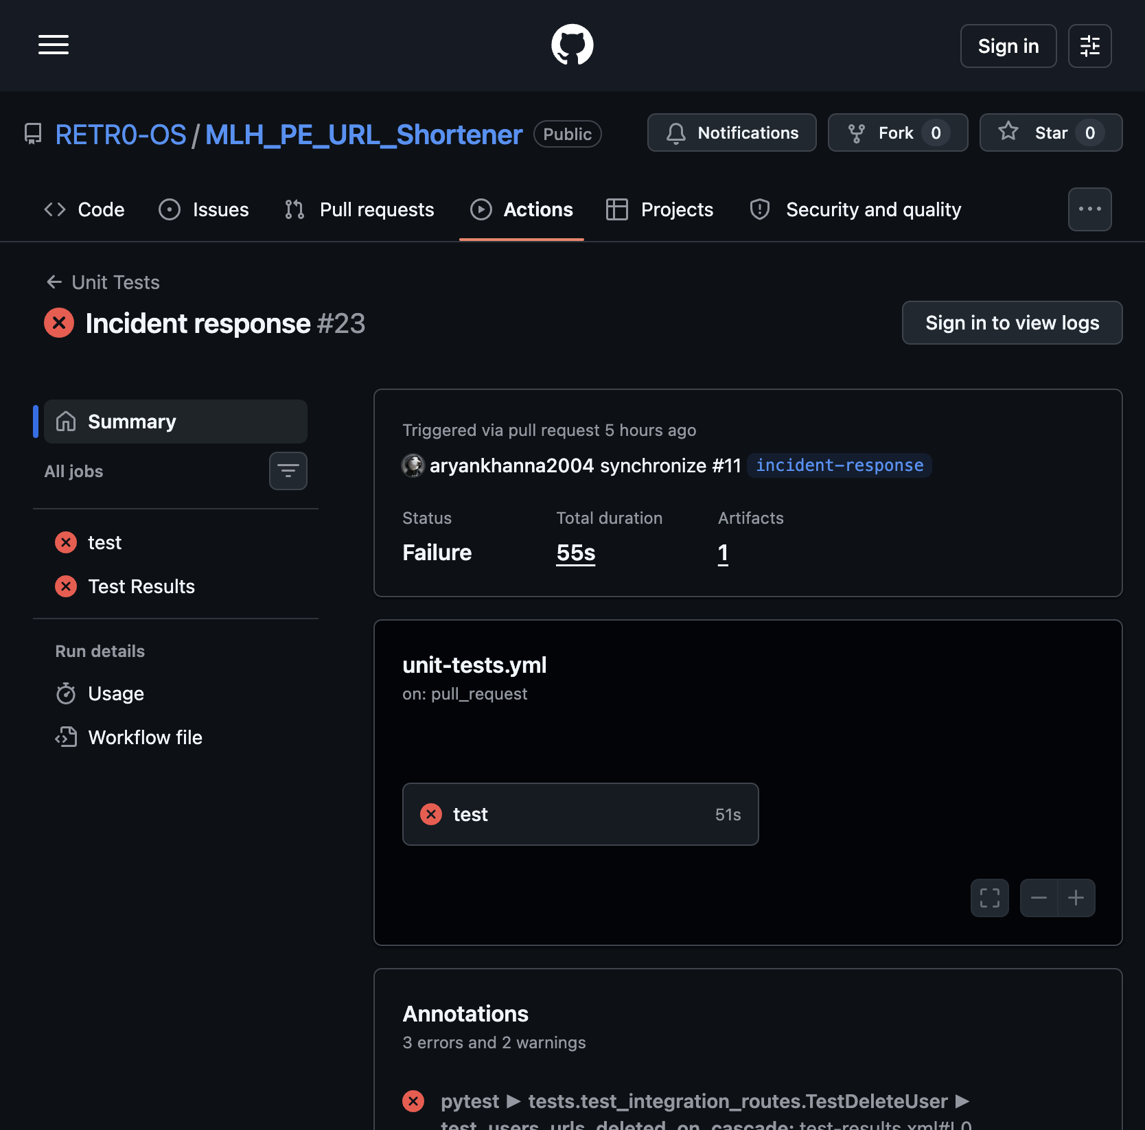Switch to the Code tab
Viewport: 1145px width, 1130px height.
click(x=84, y=209)
